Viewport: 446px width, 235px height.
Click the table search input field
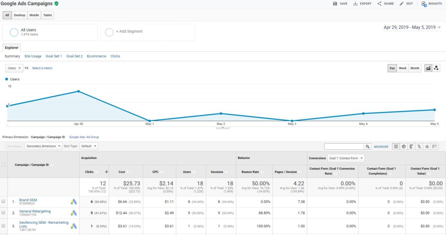344,146
